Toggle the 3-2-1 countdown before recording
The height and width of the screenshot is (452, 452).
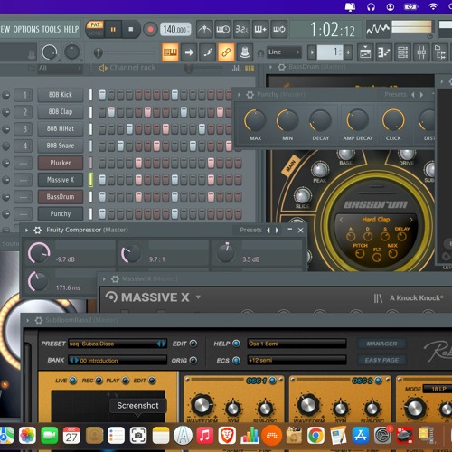pos(241,29)
